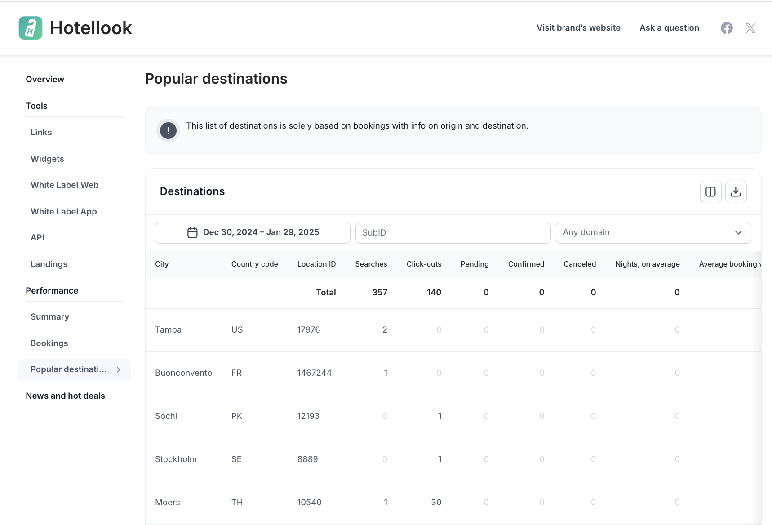Image resolution: width=772 pixels, height=525 pixels.
Task: Open the X (Twitter) icon
Action: 750,28
